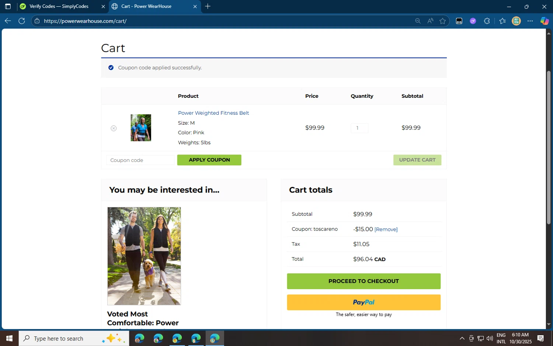Image resolution: width=553 pixels, height=346 pixels.
Task: Activate Read aloud icon
Action: coord(430,21)
